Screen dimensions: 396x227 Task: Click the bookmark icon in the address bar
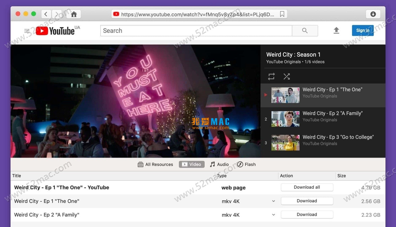[282, 14]
